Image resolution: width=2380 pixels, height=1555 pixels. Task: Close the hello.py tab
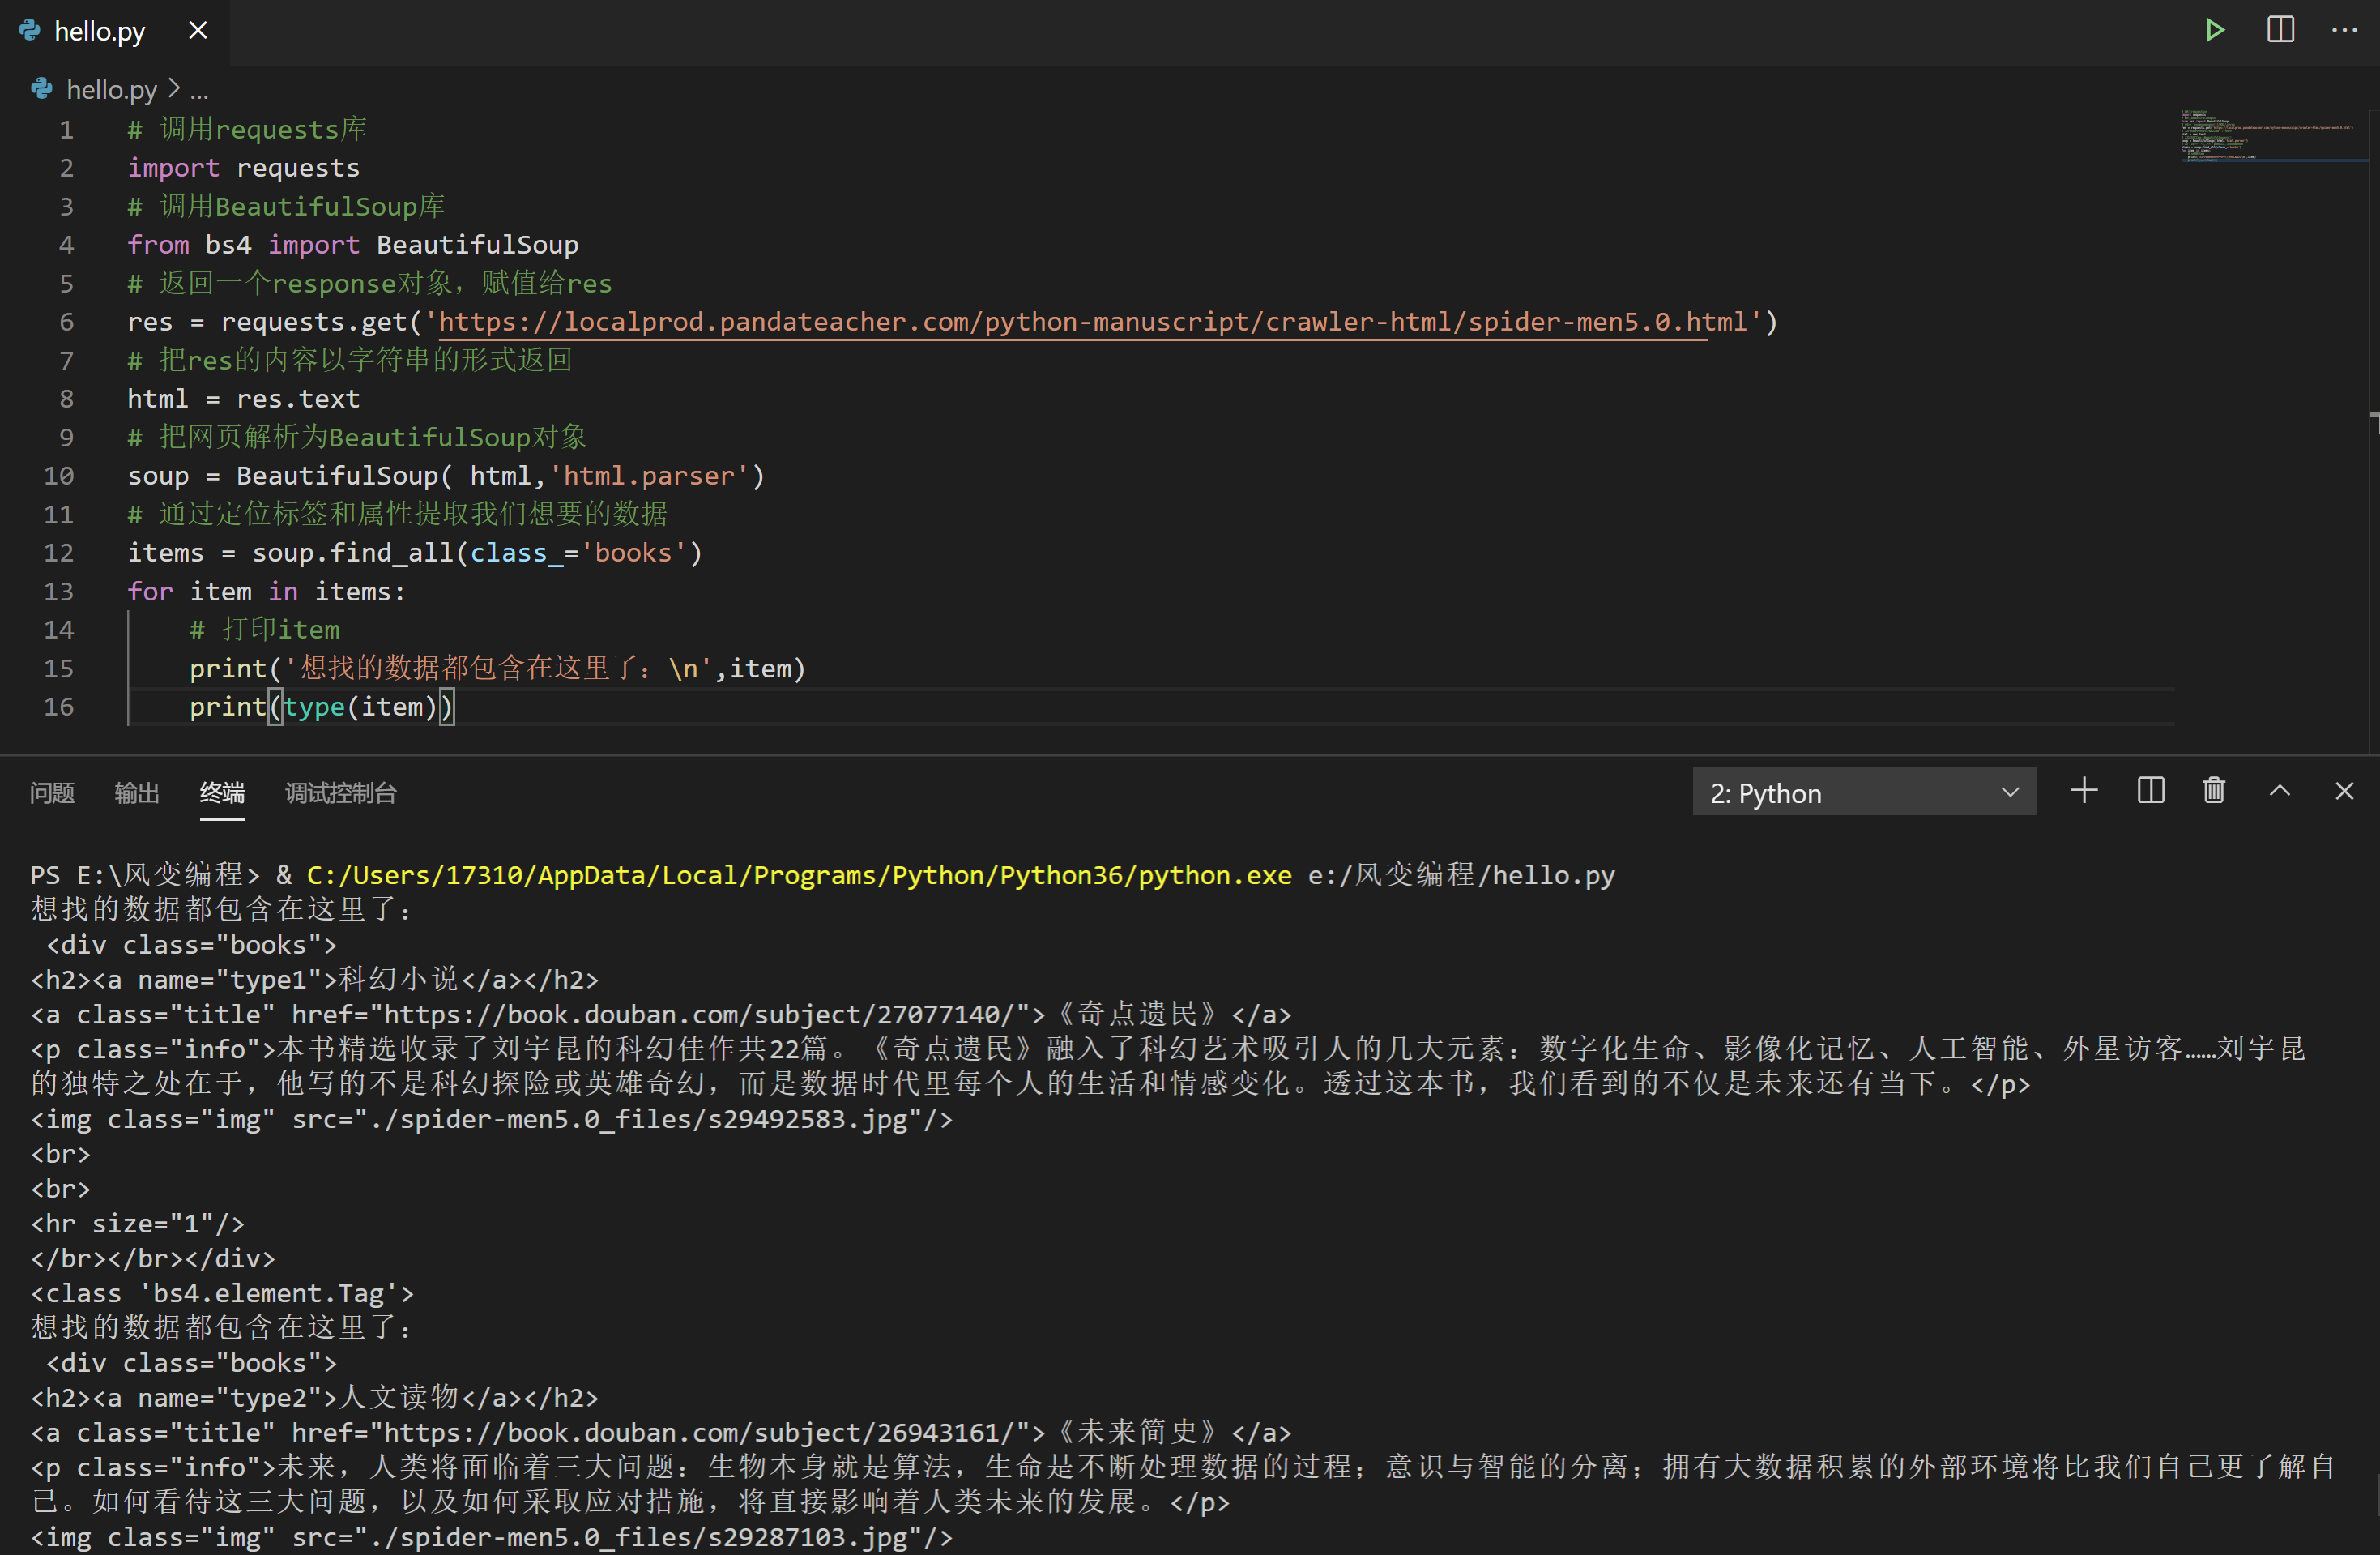click(x=198, y=31)
